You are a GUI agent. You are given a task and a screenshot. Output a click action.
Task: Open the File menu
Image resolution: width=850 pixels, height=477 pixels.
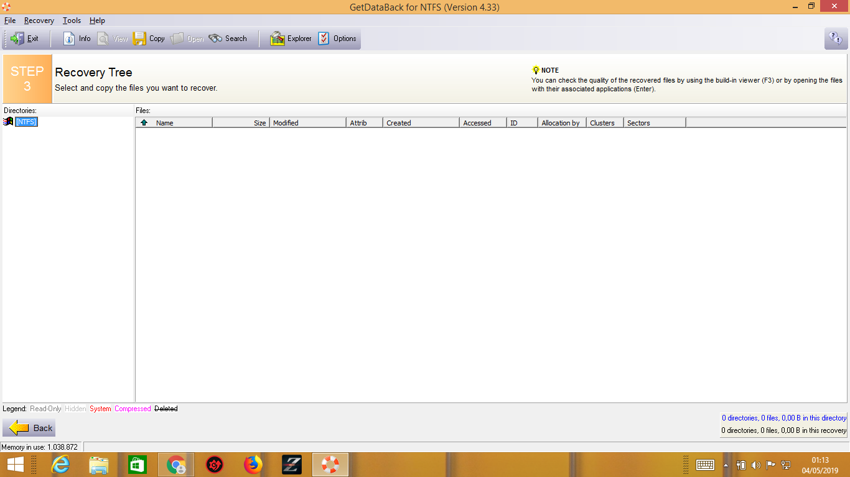[x=10, y=20]
